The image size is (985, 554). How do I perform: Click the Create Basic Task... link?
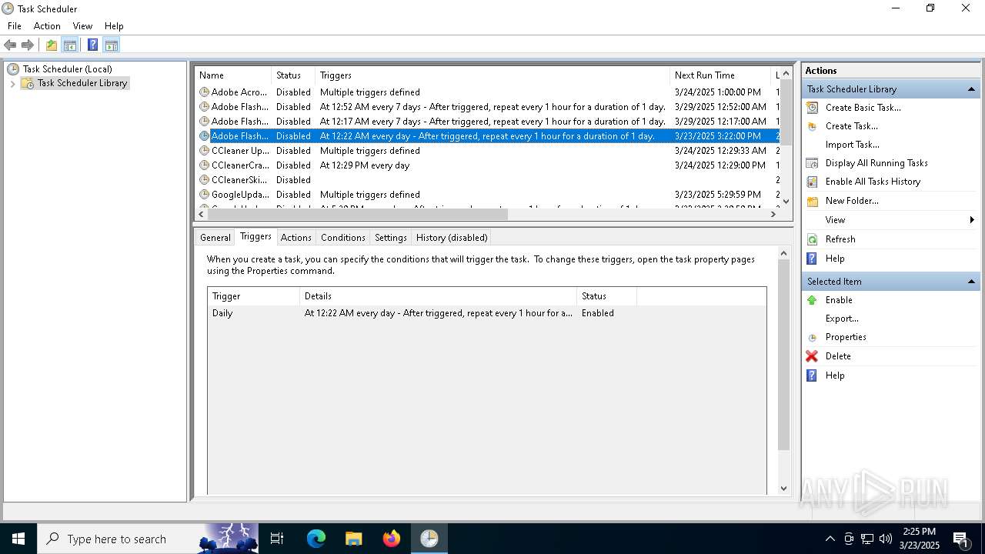(863, 108)
